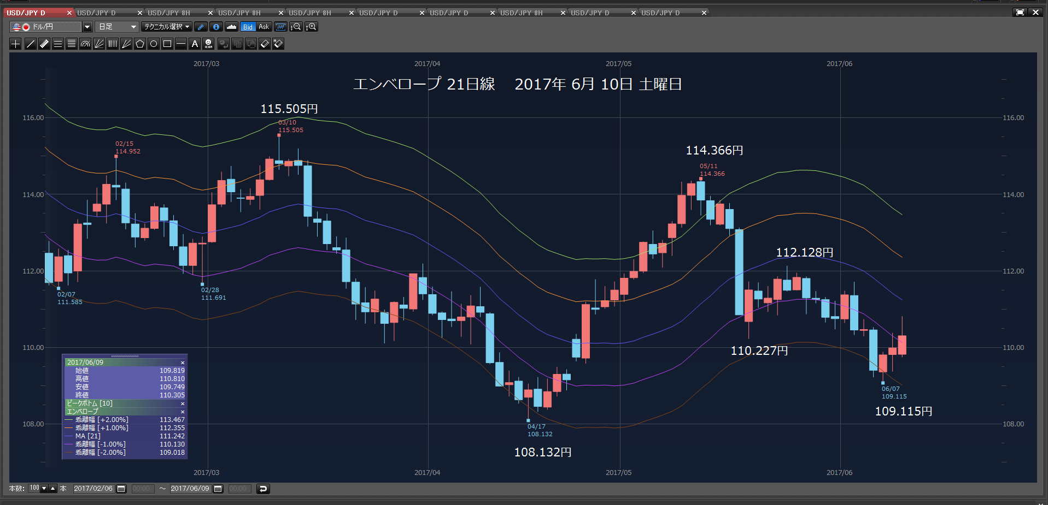Click the 乖離幅 [-1.00%] row label
Screen dimensions: 1048x505
tap(101, 444)
